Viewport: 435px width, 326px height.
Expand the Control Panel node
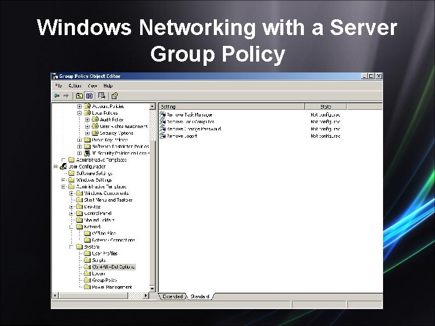[71, 214]
